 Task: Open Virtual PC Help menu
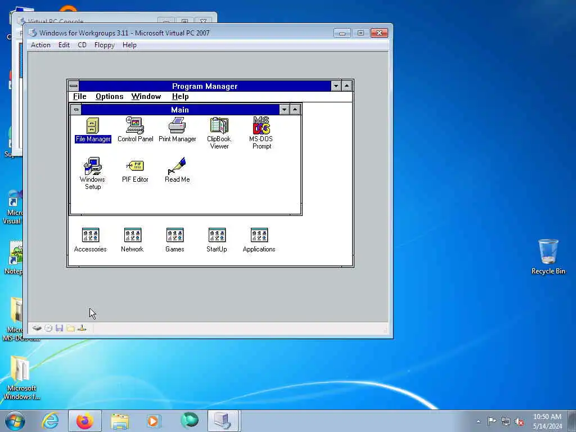click(129, 45)
